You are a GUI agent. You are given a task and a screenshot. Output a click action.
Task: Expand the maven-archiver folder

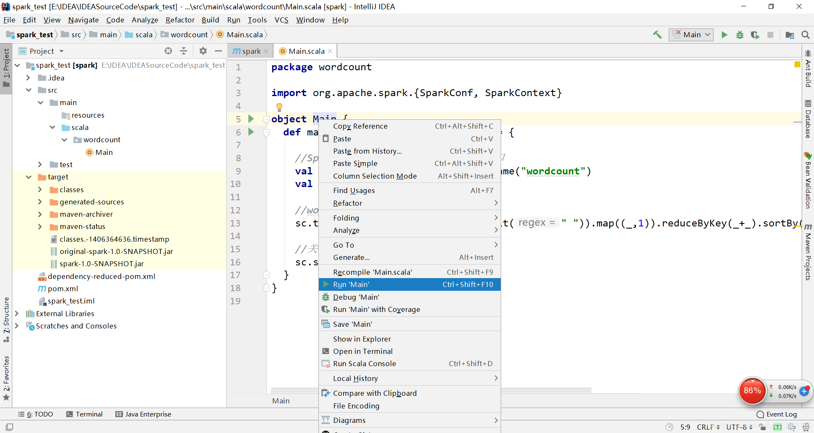click(40, 214)
